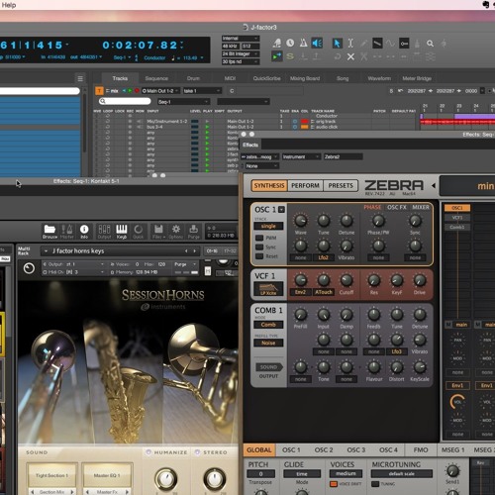This screenshot has width=495, height=495.
Task: Open Zebra voices medium selector
Action: [x=346, y=473]
